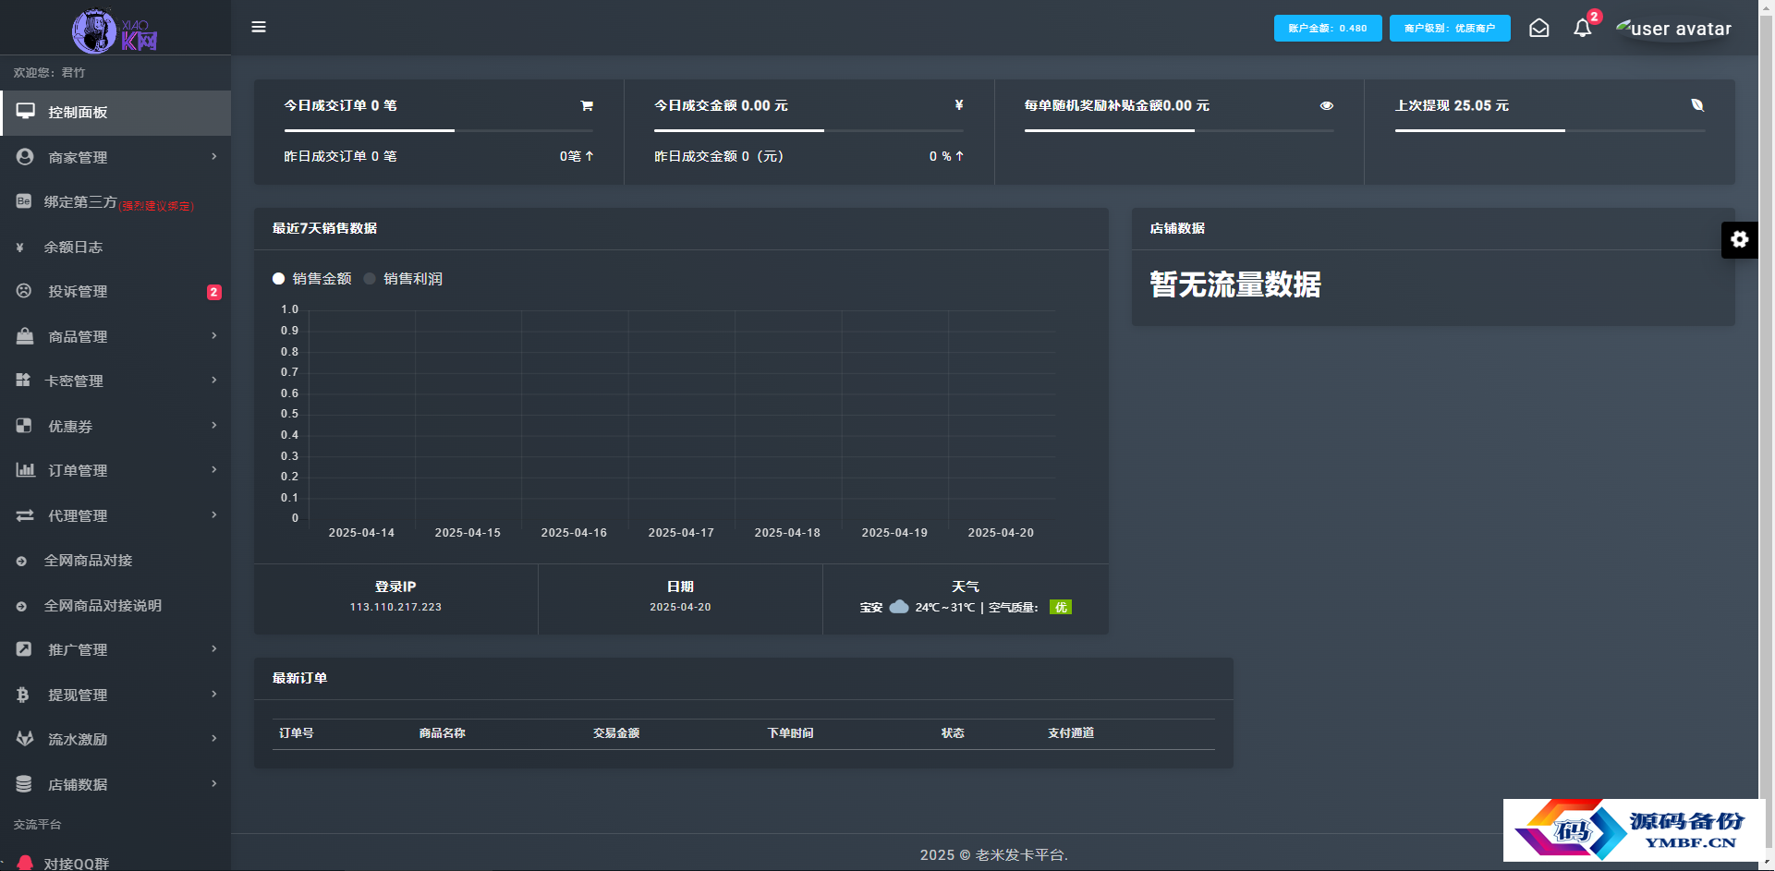Toggle the 销售金额 chart legend
1775x871 pixels.
(x=312, y=279)
